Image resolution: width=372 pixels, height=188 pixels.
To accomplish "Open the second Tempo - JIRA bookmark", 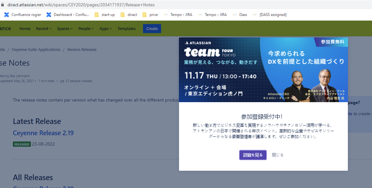I will [212, 15].
